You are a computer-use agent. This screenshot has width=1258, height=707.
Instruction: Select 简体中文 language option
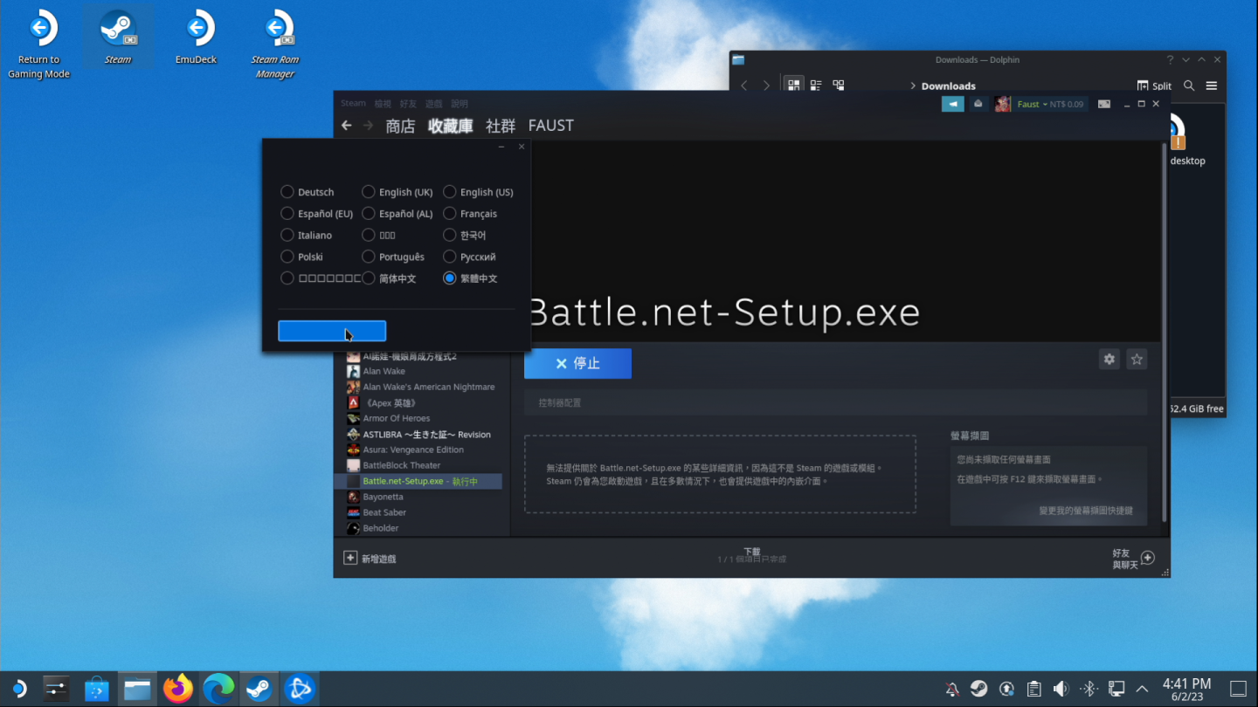[x=390, y=278]
